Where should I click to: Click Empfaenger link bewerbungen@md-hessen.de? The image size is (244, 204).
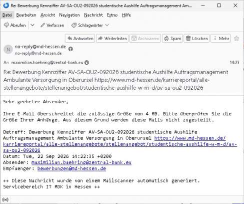pos(71,168)
